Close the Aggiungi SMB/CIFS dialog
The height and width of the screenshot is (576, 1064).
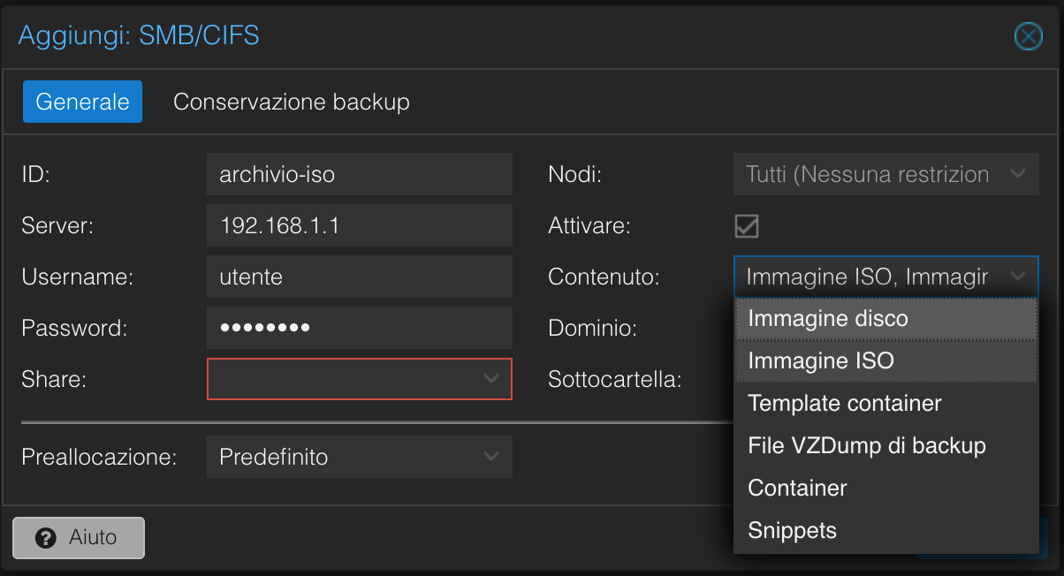point(1028,36)
